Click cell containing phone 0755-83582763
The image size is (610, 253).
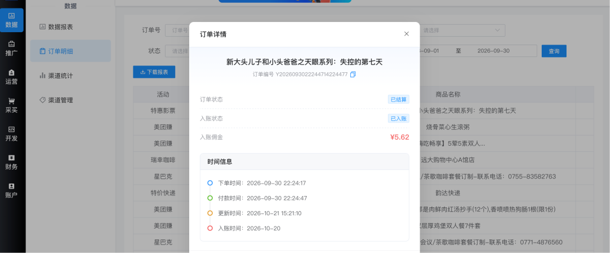tap(488, 176)
